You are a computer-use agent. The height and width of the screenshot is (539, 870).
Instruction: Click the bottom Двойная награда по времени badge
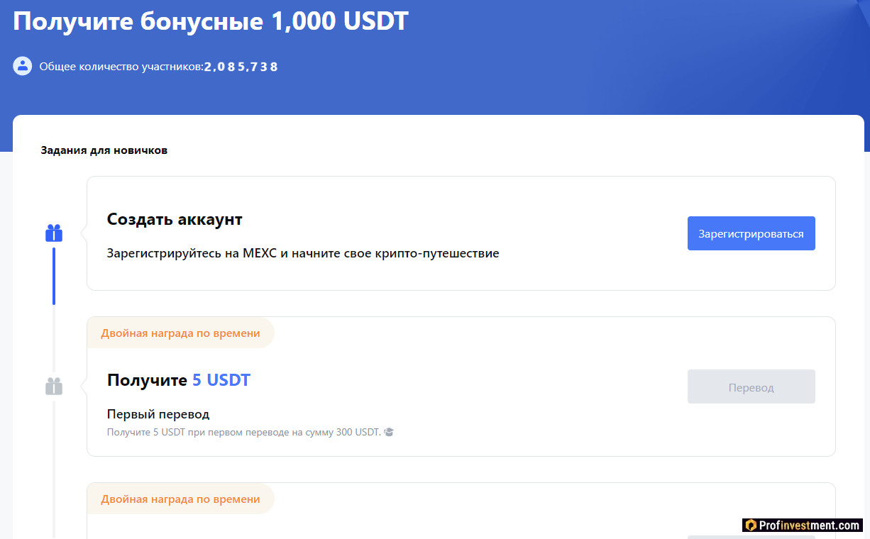(181, 499)
